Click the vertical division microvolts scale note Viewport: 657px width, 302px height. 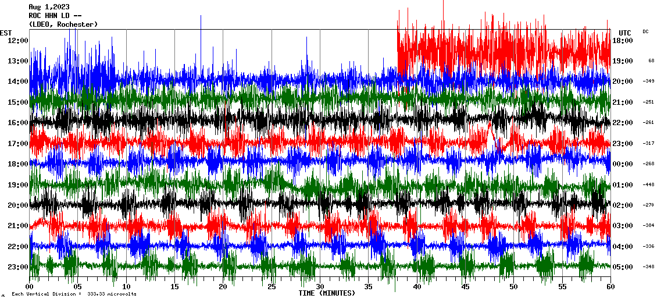(74, 294)
